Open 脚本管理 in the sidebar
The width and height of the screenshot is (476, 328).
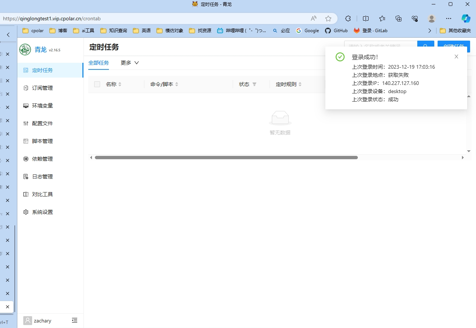(x=50, y=141)
